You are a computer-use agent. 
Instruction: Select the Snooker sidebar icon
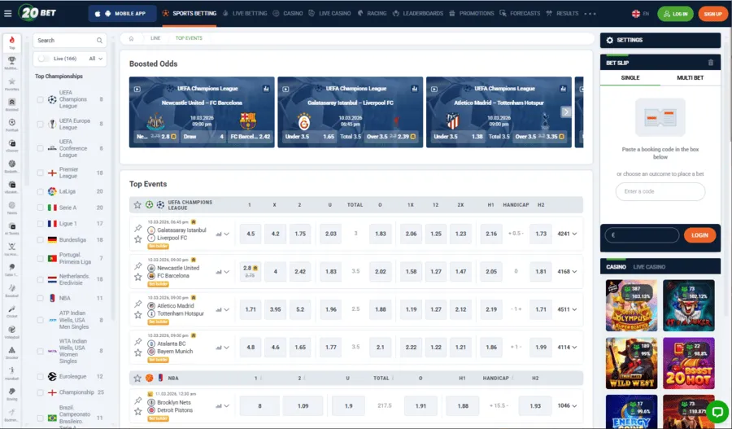(x=11, y=352)
